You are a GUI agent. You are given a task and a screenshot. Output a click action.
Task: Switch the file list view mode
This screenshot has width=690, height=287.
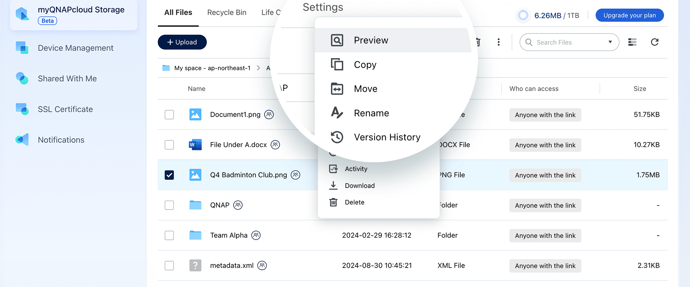pyautogui.click(x=632, y=42)
